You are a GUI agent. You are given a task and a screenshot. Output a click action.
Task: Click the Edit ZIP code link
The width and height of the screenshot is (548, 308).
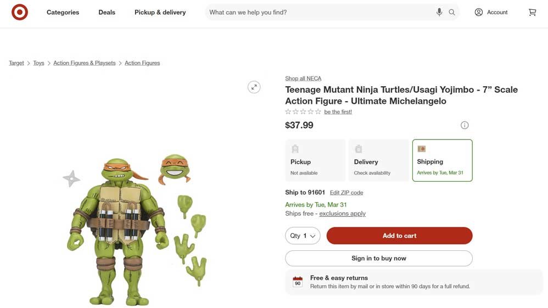(346, 193)
